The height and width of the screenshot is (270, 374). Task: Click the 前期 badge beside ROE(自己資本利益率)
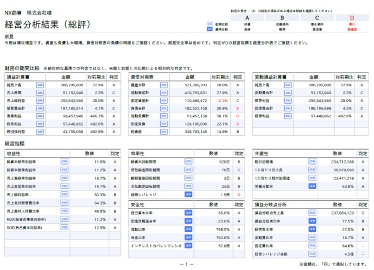[64, 227]
